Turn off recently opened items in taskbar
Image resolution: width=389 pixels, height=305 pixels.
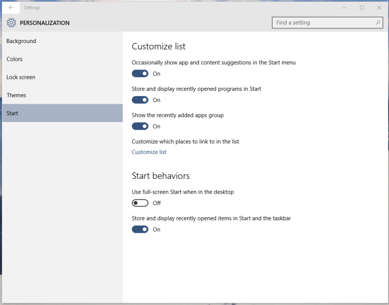coord(140,229)
